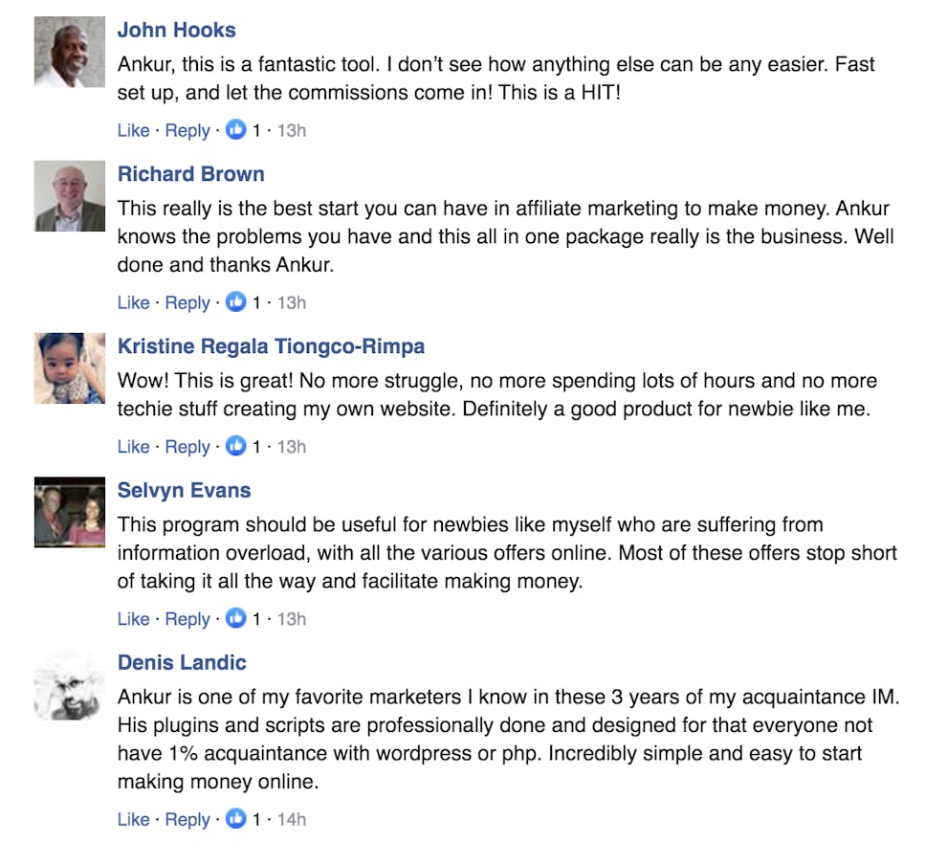The width and height of the screenshot is (947, 842).
Task: Visit Richard Brown's profile via name
Action: [x=191, y=174]
